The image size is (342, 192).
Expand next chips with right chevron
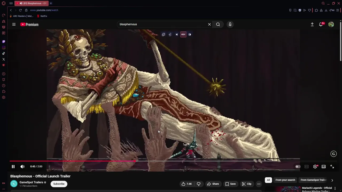click(x=332, y=180)
